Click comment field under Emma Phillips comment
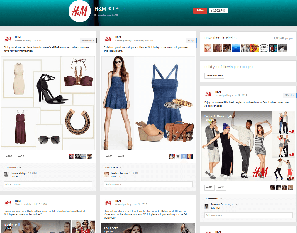 [48, 184]
